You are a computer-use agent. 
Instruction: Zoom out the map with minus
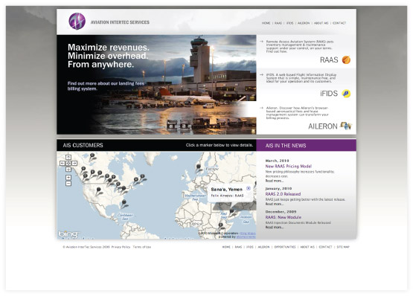coord(68,183)
